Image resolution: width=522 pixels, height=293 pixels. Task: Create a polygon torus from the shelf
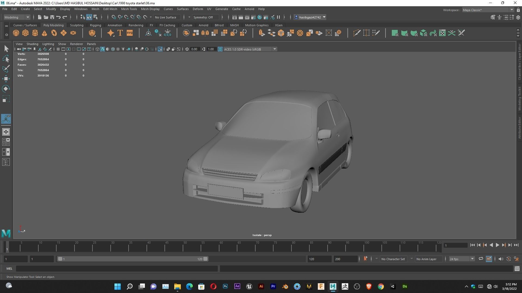[54, 33]
